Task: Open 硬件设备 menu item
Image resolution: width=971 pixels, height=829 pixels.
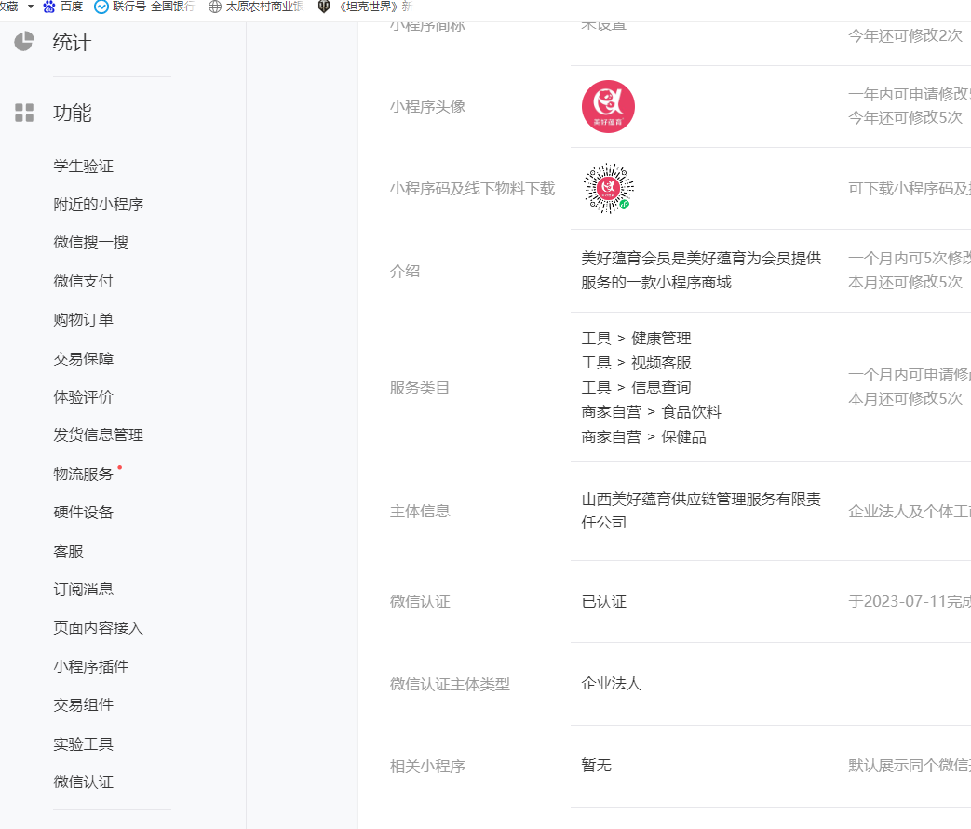Action: click(84, 512)
